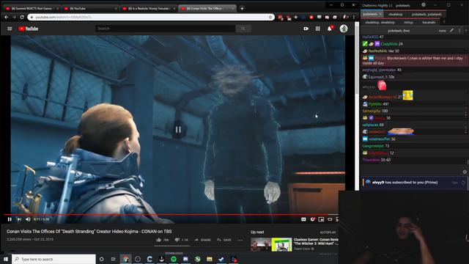Open the Windows Start menu

6,259
